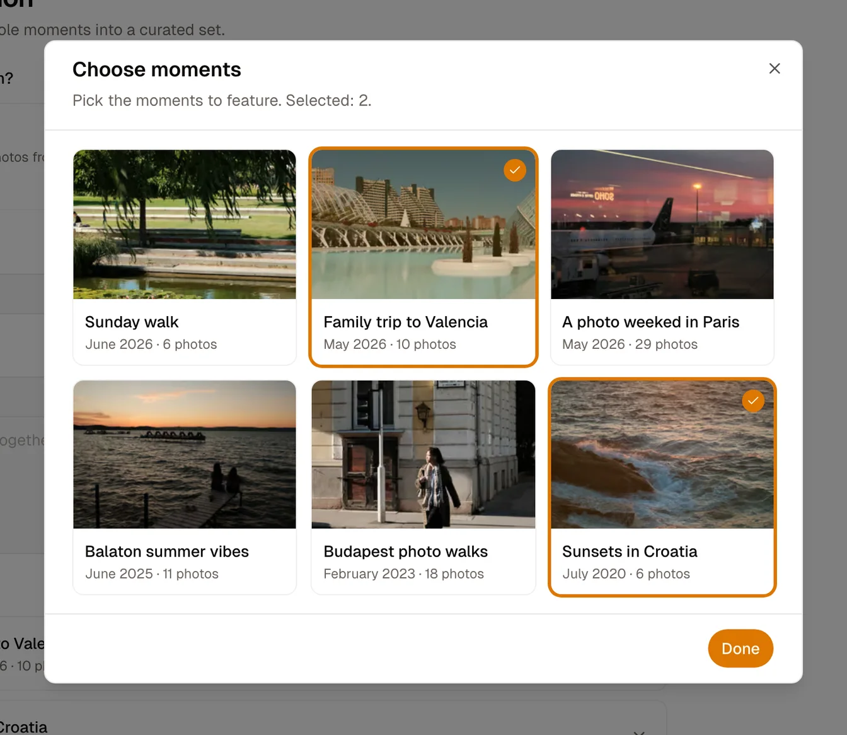Click 'February 2023 · 18 photos' text
The image size is (847, 735).
click(403, 574)
